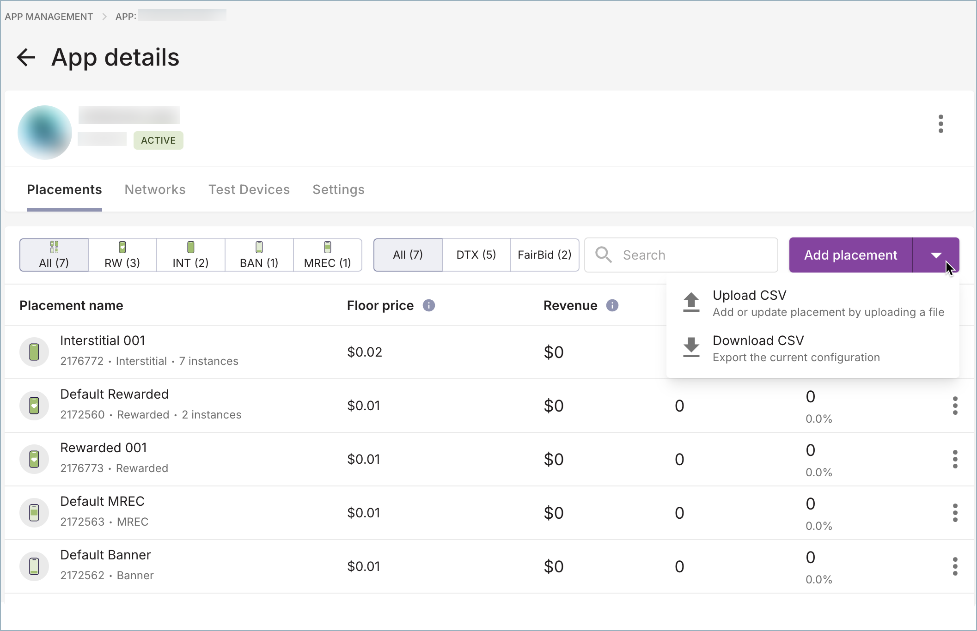The image size is (977, 631).
Task: Click the back arrow next to App details
Action: (x=25, y=57)
